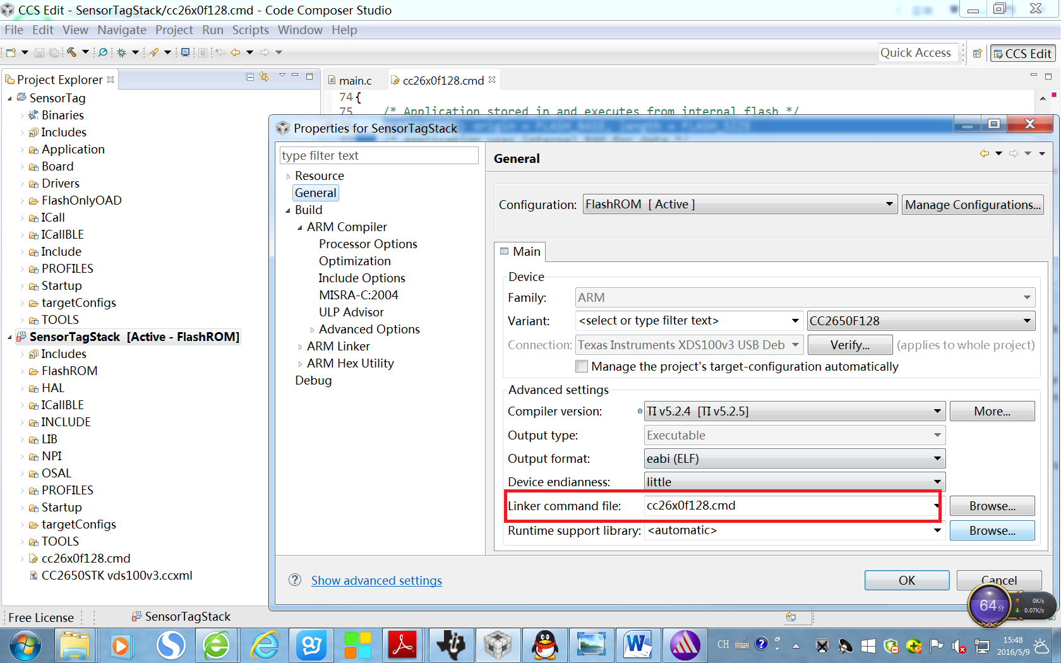This screenshot has width=1061, height=663.
Task: Open Microsoft Word from the taskbar
Action: (638, 645)
